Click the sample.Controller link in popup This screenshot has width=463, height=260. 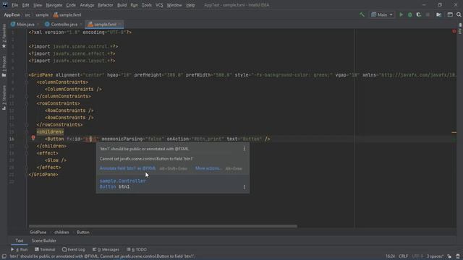(x=122, y=181)
